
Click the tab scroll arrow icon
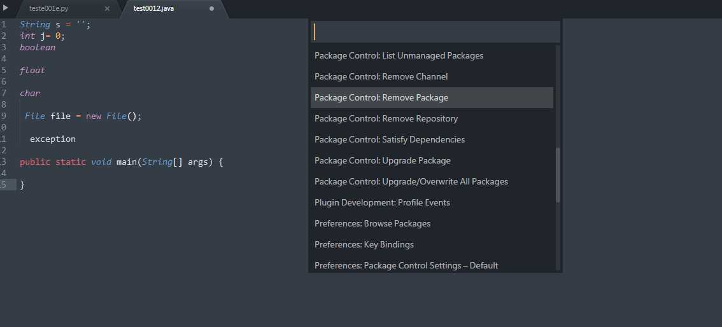click(6, 8)
